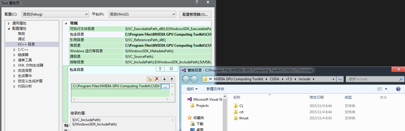Move the include directory line up

click(x=172, y=79)
